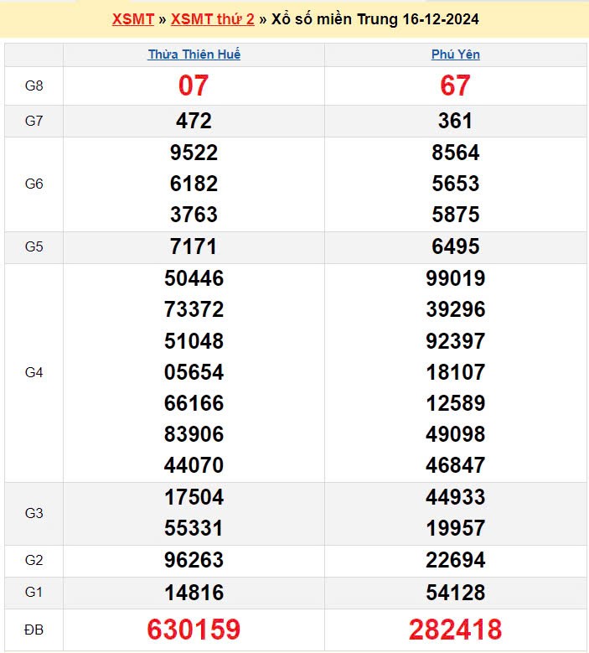Screen dimensions: 589x653
Task: Click the G5 number 7171
Action: [194, 246]
